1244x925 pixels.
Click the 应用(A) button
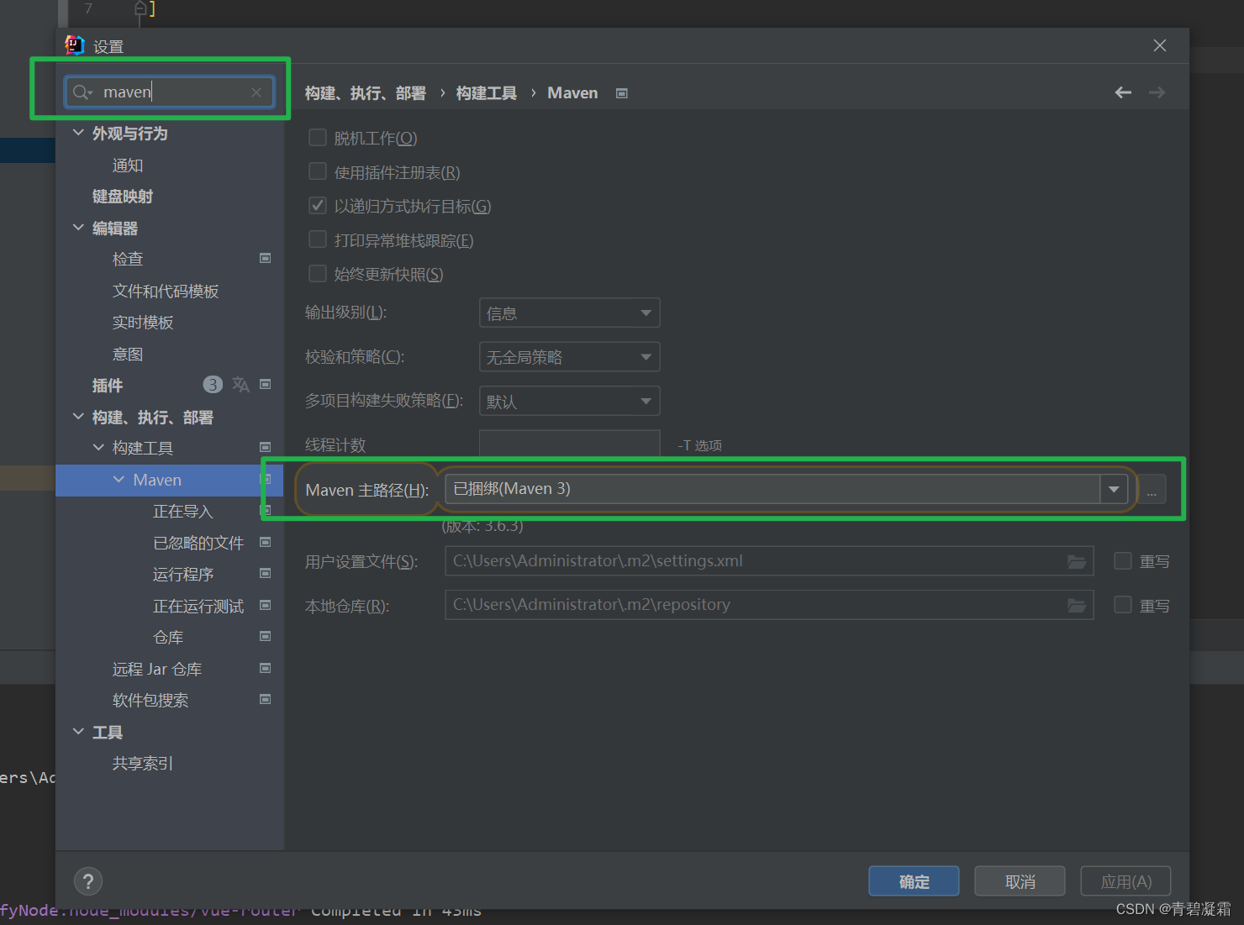coord(1125,881)
